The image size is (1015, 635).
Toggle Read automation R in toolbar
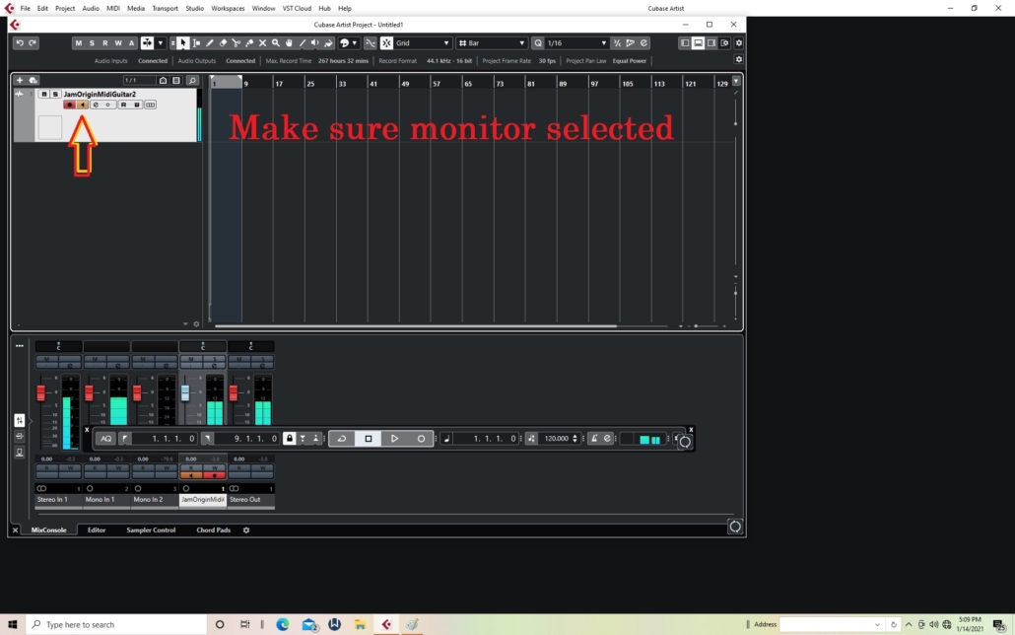(104, 42)
